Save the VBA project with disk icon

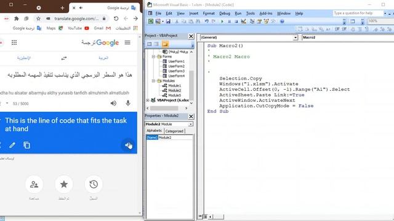pyautogui.click(x=168, y=21)
